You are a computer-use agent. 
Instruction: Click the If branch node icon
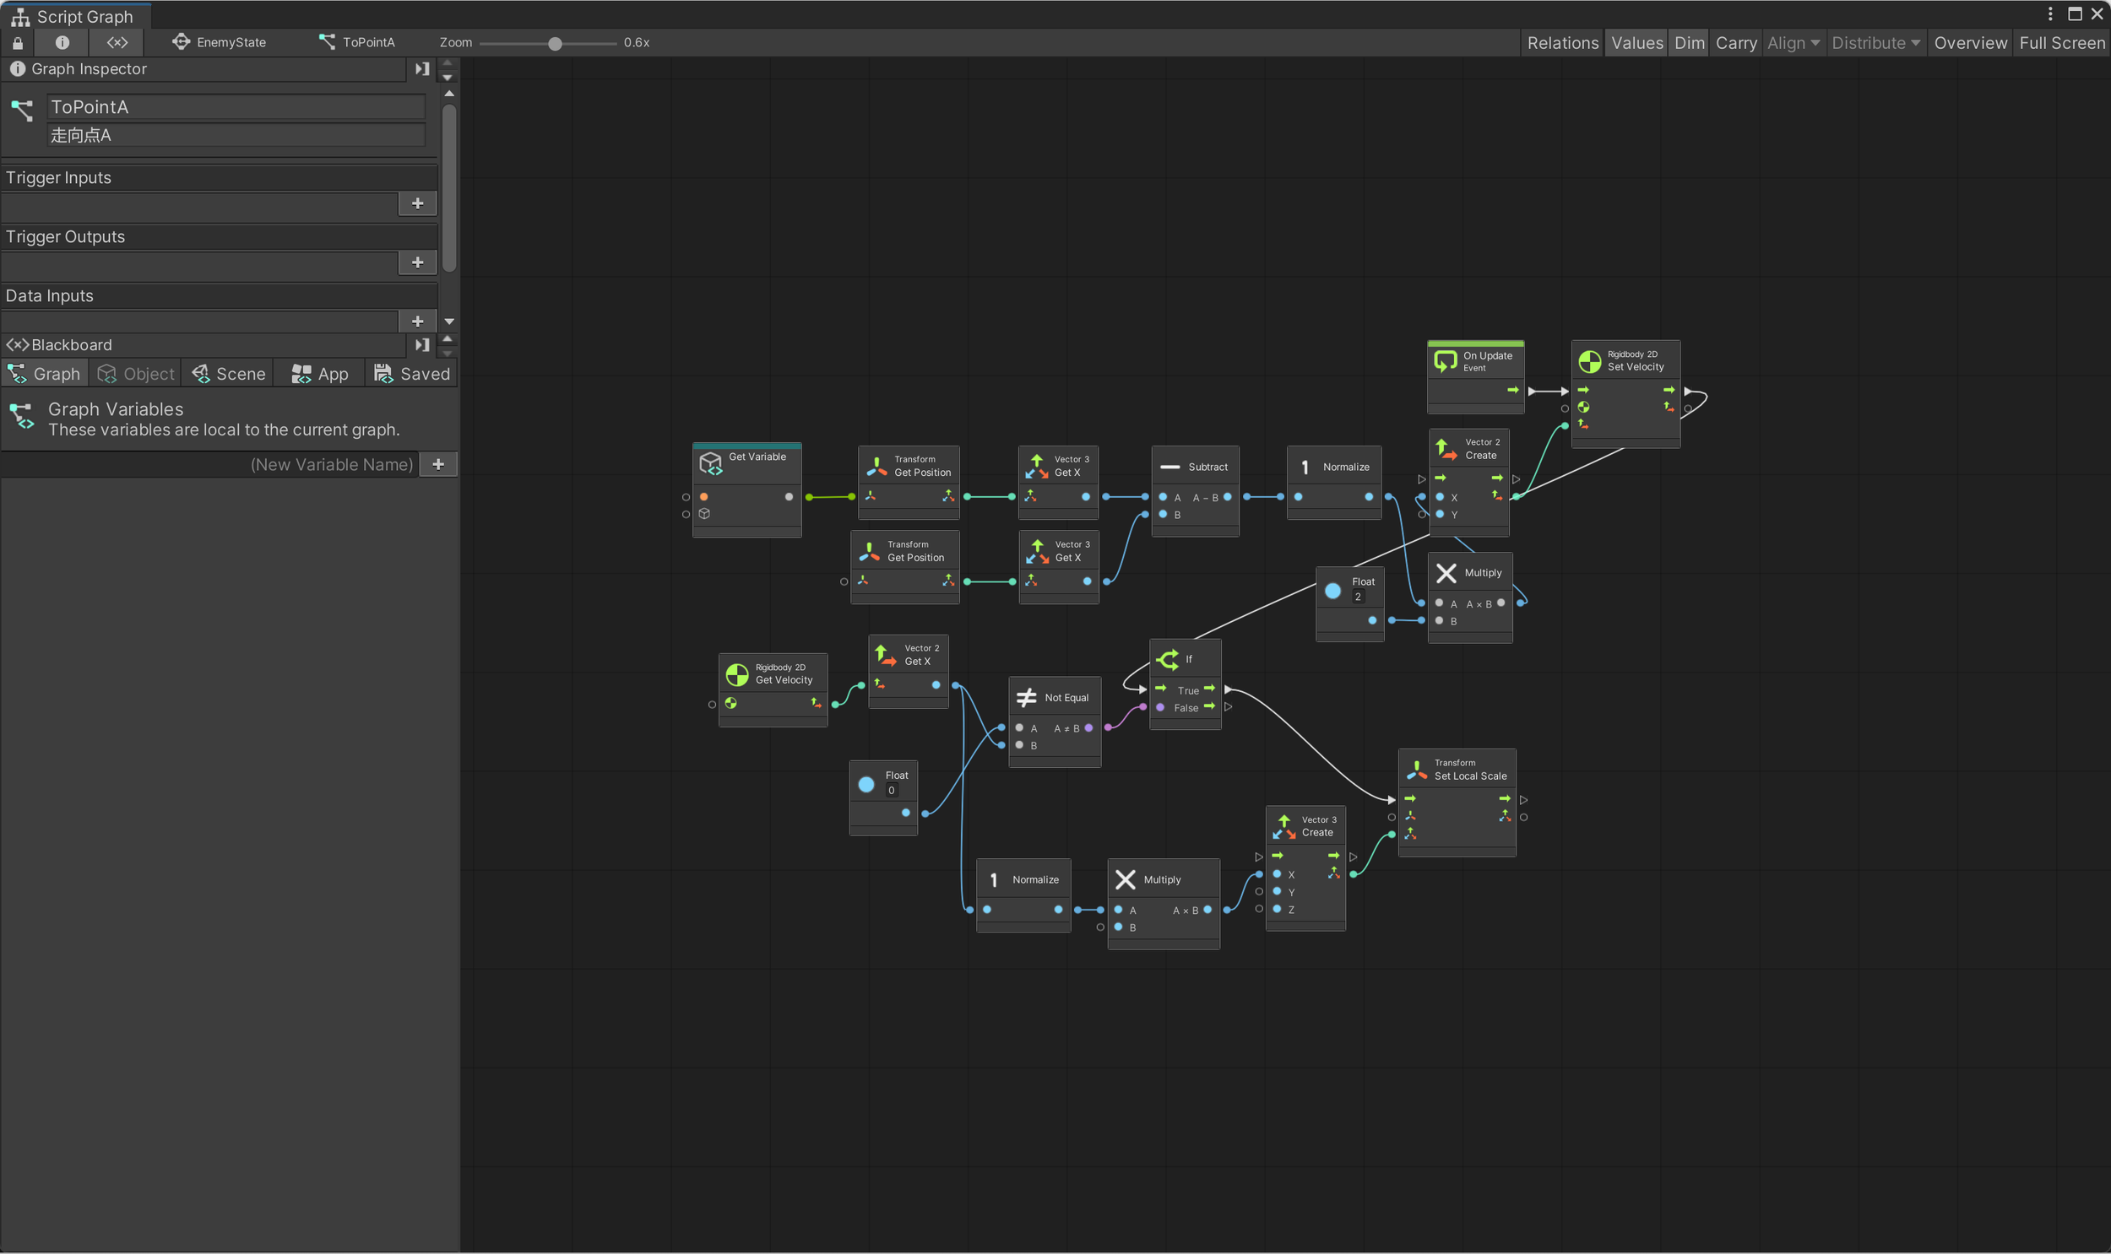click(1168, 659)
